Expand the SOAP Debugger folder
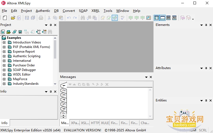 pos(4,70)
